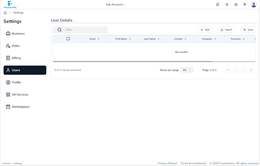Select the Roles settings icon
Image resolution: width=260 pixels, height=166 pixels.
pyautogui.click(x=8, y=46)
